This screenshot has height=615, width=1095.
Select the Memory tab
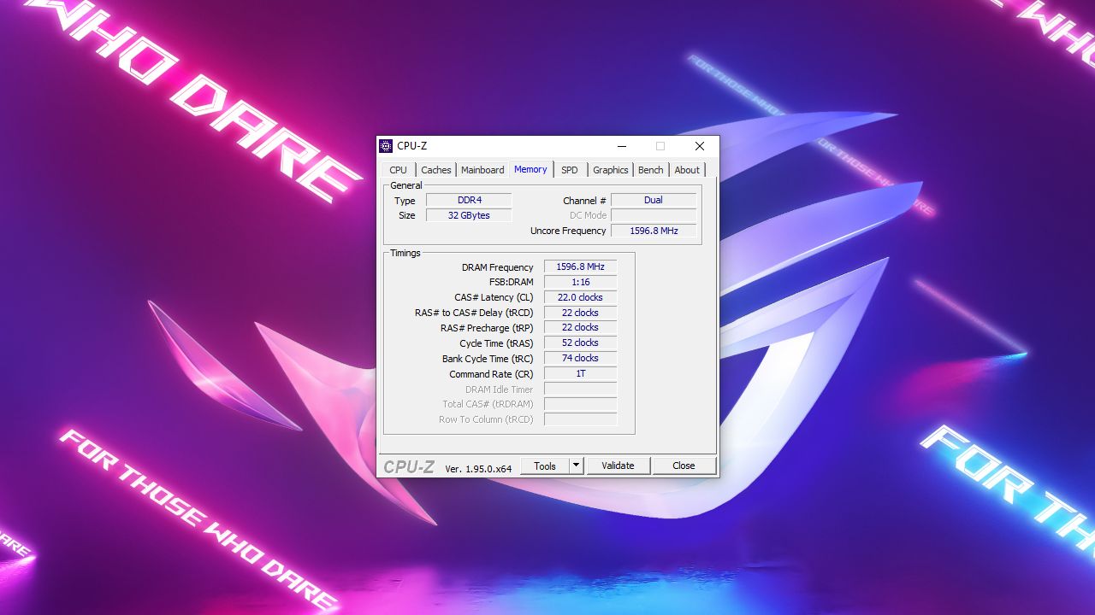(x=530, y=169)
